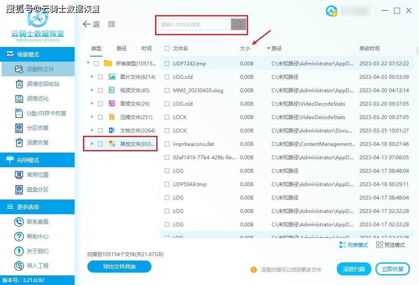419x285 pixels.
Task: Expand the 视频文件 node
Action: coord(92,90)
